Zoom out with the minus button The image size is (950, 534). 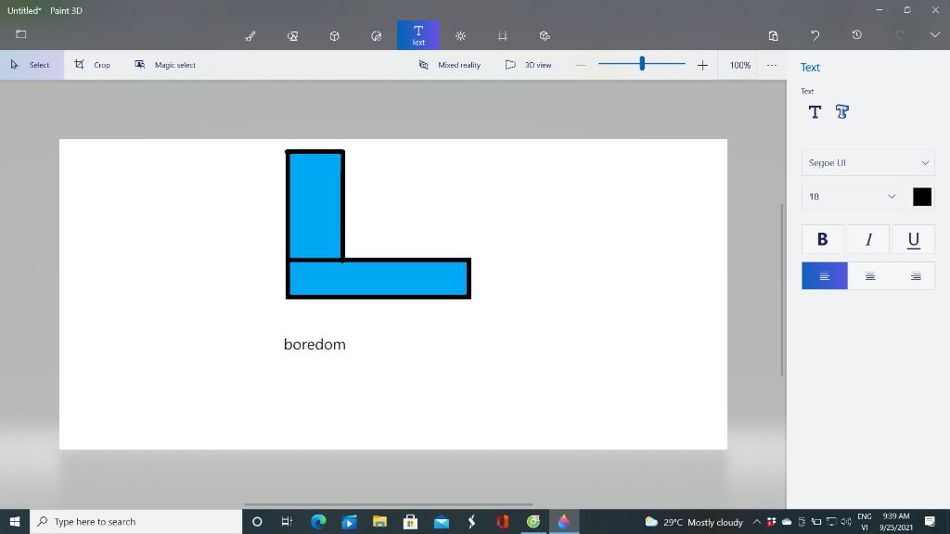point(581,65)
